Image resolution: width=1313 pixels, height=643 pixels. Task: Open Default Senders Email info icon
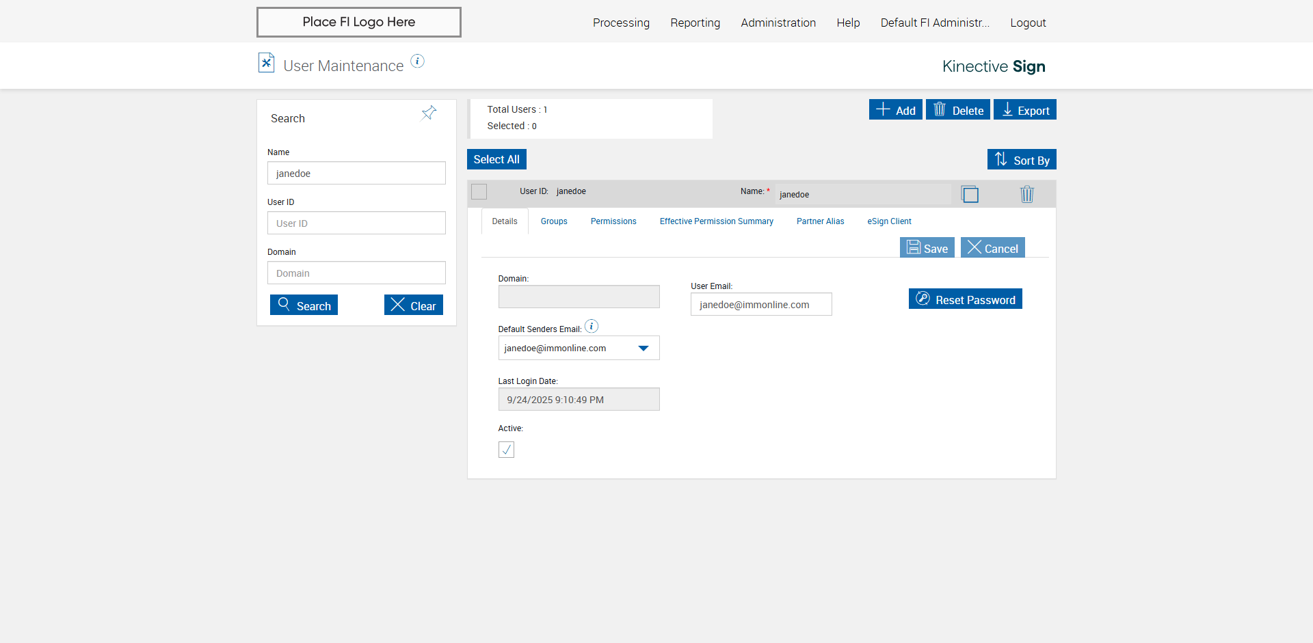(x=592, y=327)
